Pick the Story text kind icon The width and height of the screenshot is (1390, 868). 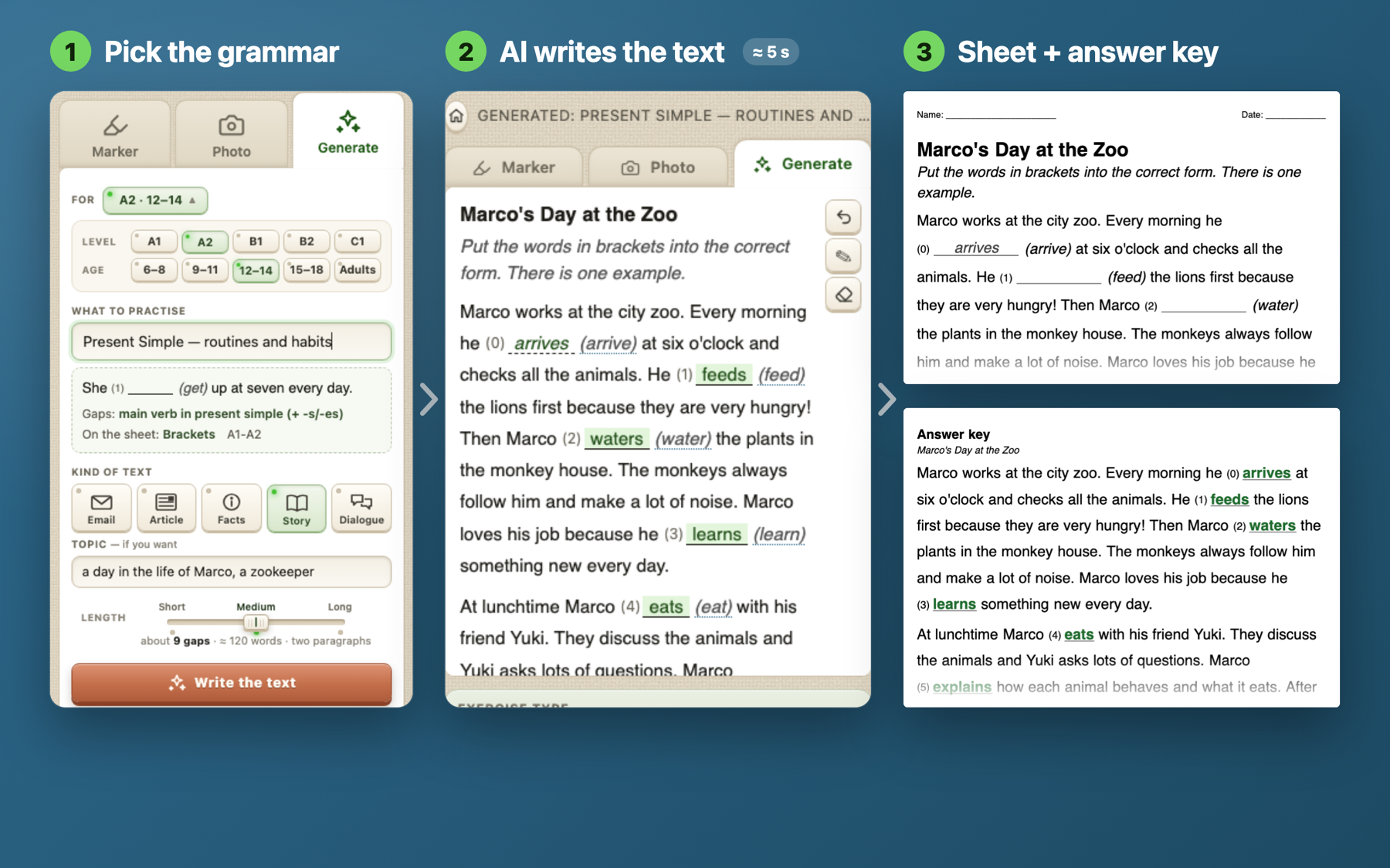click(296, 508)
